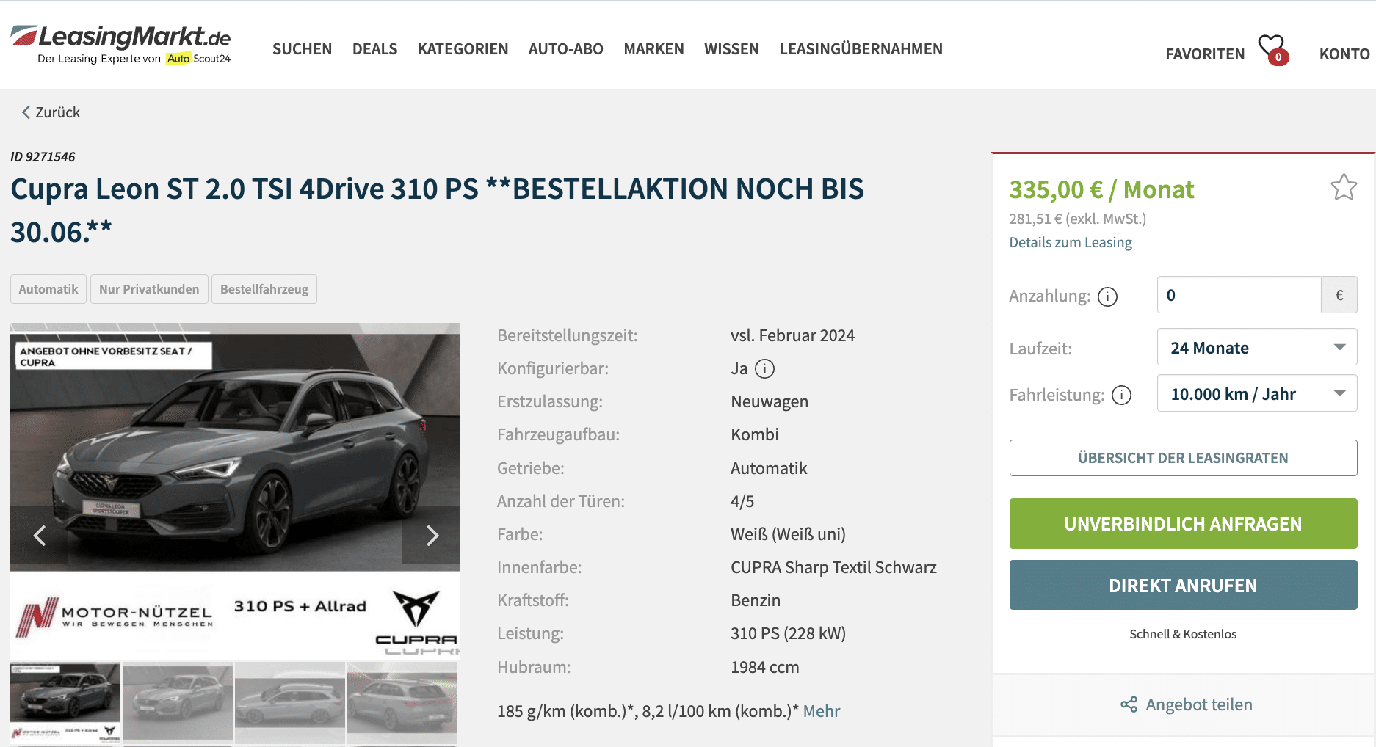Click the Zurück link

(x=57, y=112)
